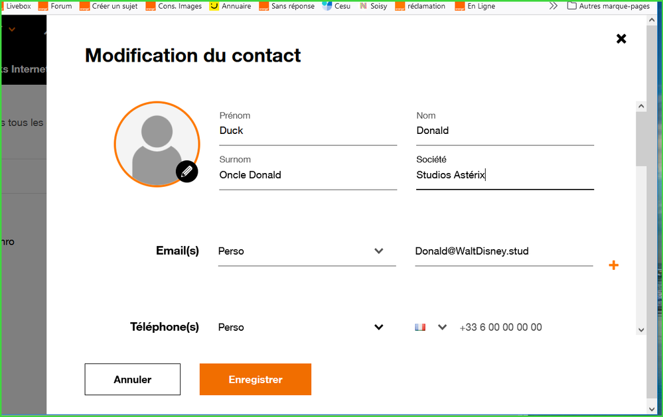Open the Forum bookmark
Screen dimensions: 663x417
click(56, 6)
